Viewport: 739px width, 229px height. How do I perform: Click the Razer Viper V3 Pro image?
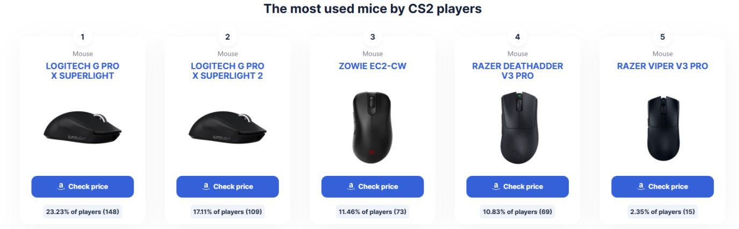coord(662,127)
